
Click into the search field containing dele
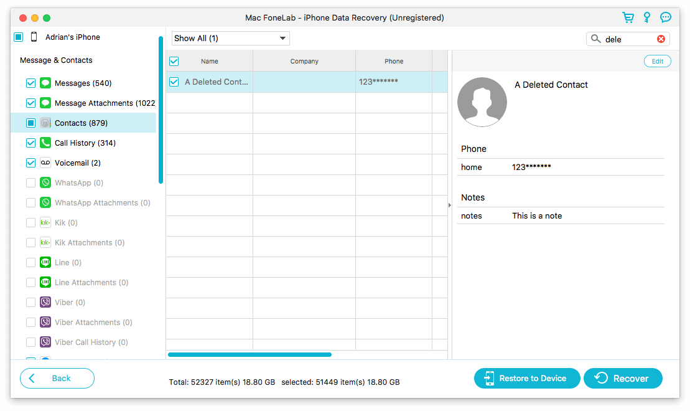point(629,39)
